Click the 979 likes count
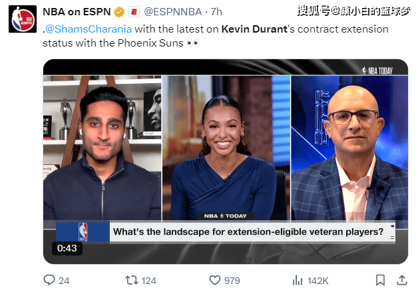 coord(232,281)
